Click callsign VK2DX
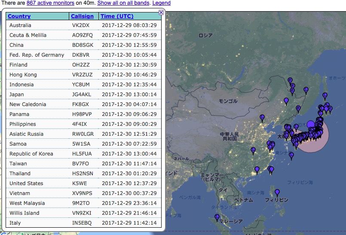Screen dimensions: 346x235 pyautogui.click(x=81, y=25)
